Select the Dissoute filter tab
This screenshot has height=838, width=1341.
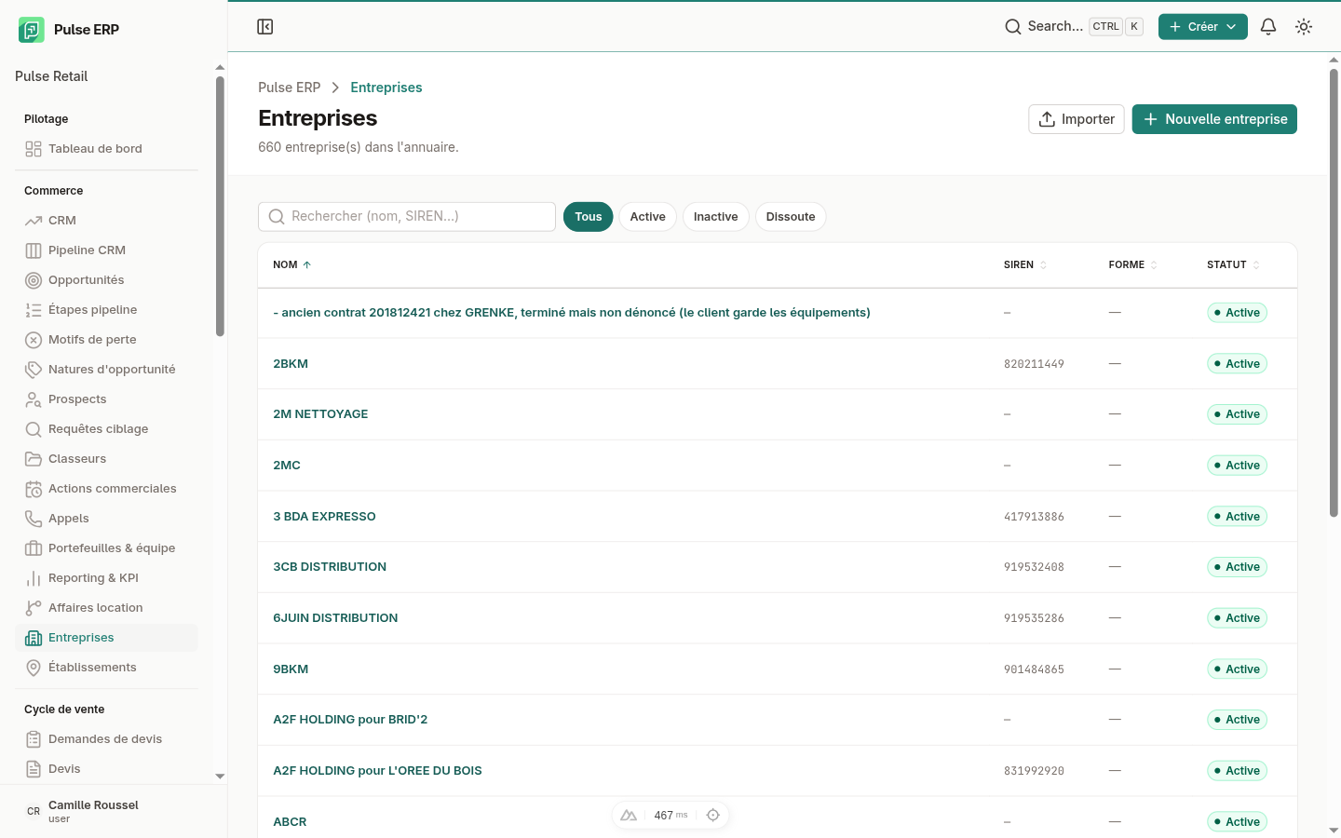791,217
